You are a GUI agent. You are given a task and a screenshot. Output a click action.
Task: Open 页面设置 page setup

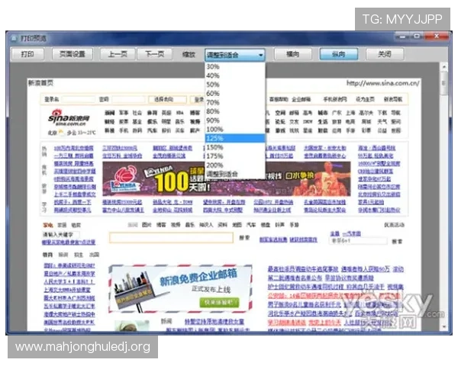coord(73,54)
